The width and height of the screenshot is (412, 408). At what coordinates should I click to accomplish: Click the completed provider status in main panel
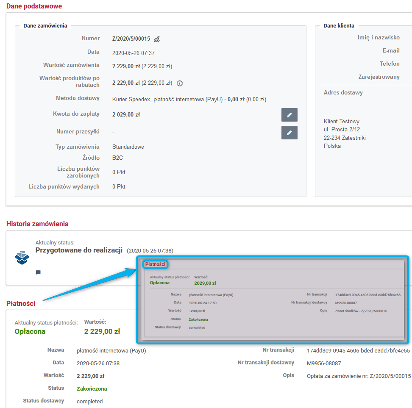pyautogui.click(x=89, y=401)
